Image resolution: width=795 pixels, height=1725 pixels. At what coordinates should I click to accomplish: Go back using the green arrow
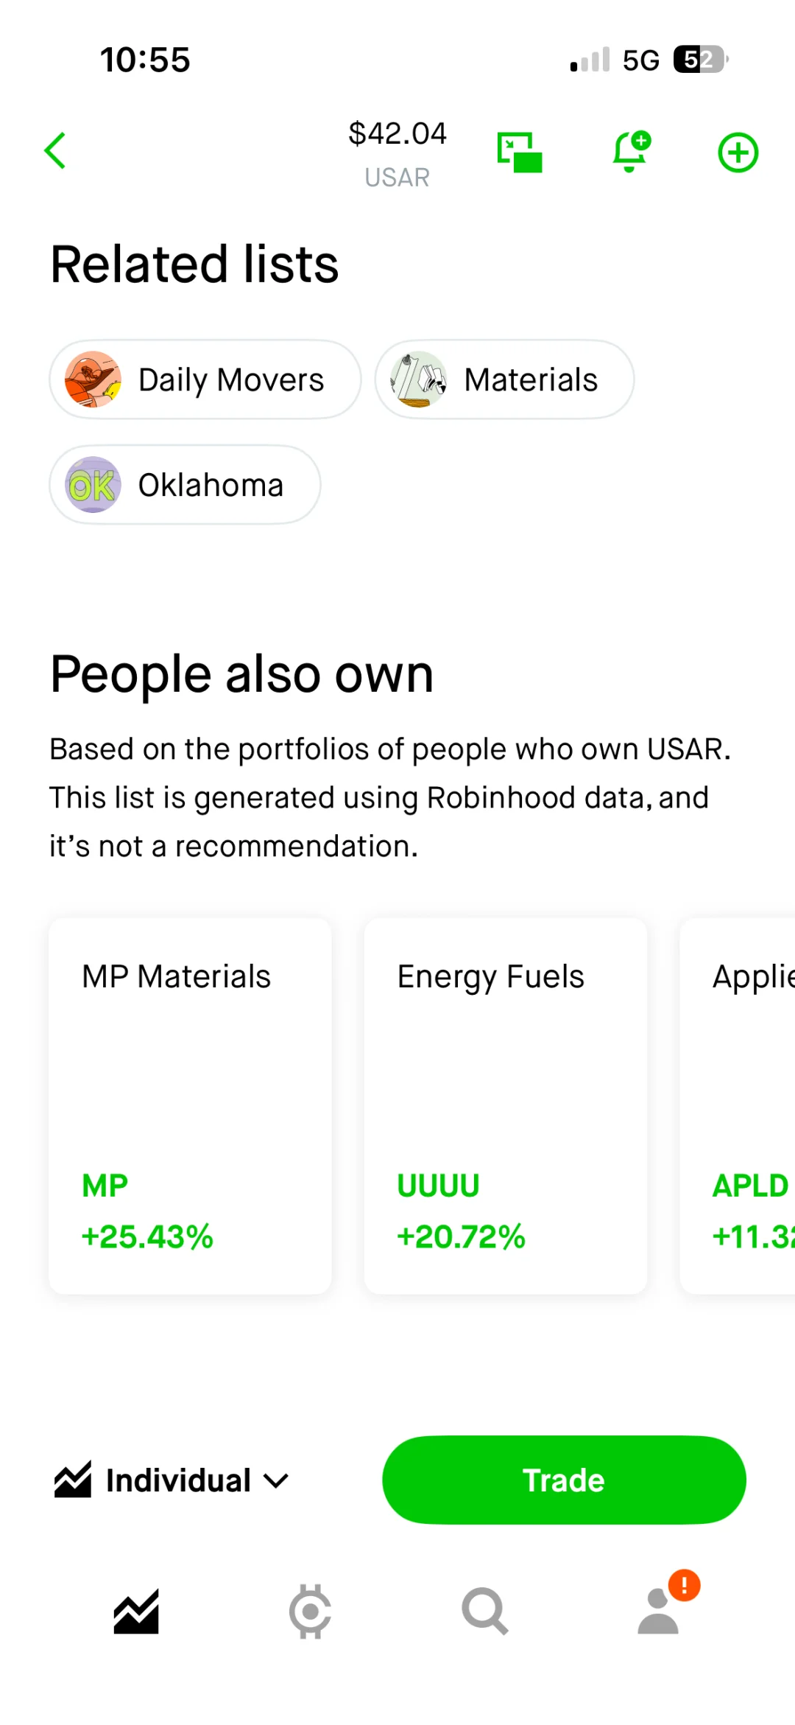pos(55,151)
